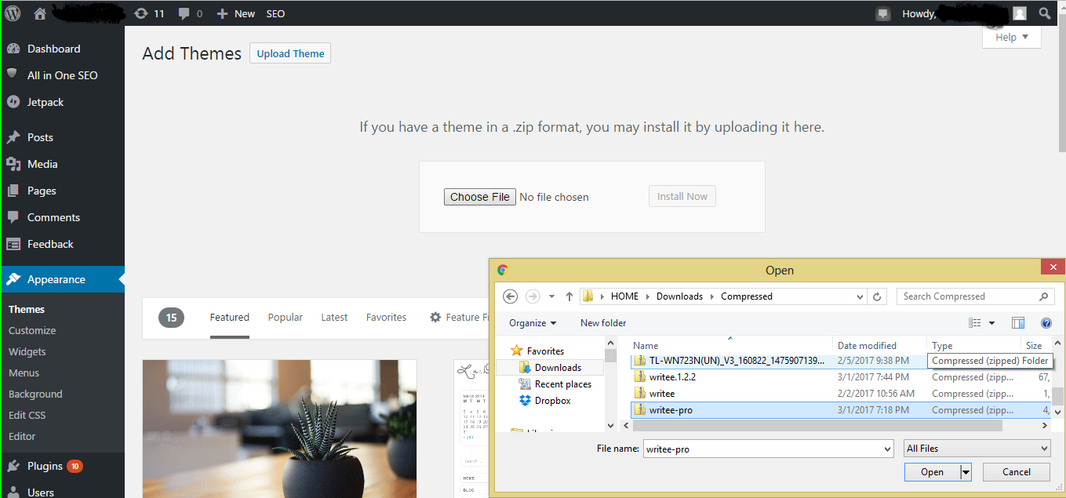Click the Upload Theme button

point(290,53)
